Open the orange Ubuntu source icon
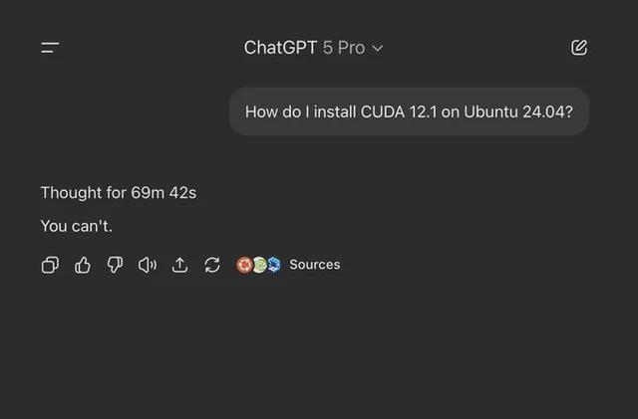Image resolution: width=638 pixels, height=419 pixels. (244, 265)
